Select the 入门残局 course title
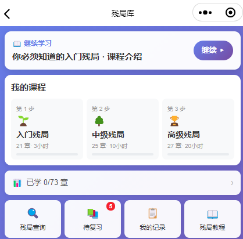 click(x=33, y=135)
